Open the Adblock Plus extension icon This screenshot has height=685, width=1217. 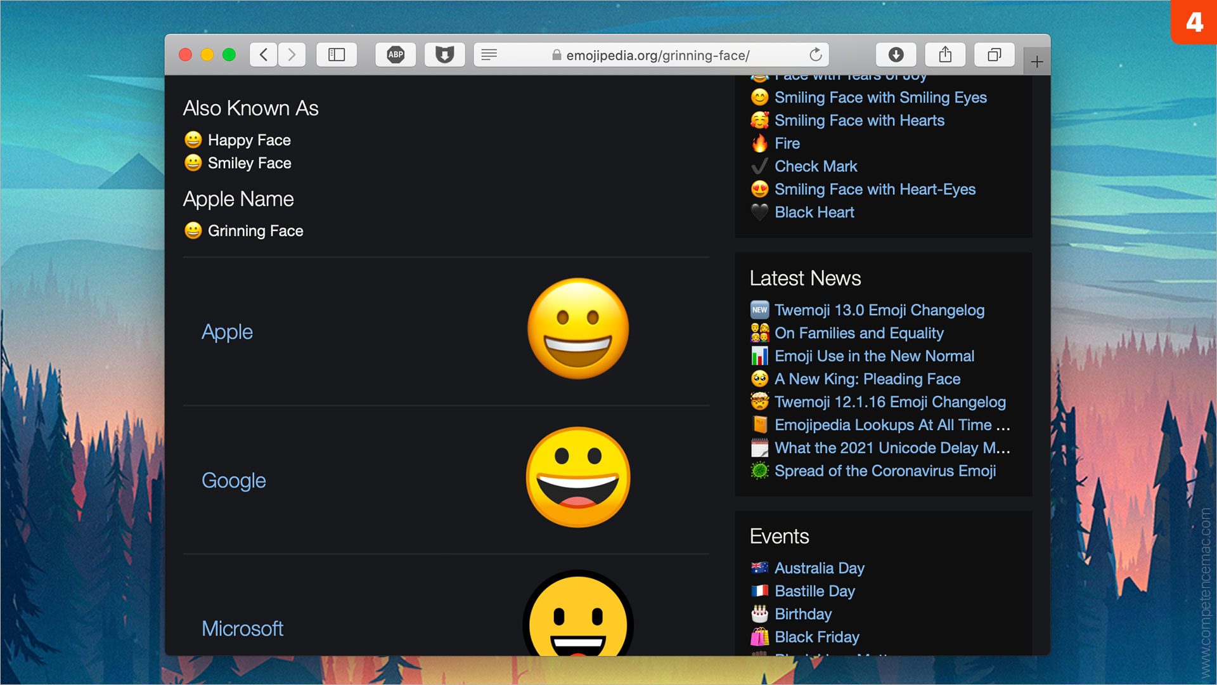(x=396, y=55)
